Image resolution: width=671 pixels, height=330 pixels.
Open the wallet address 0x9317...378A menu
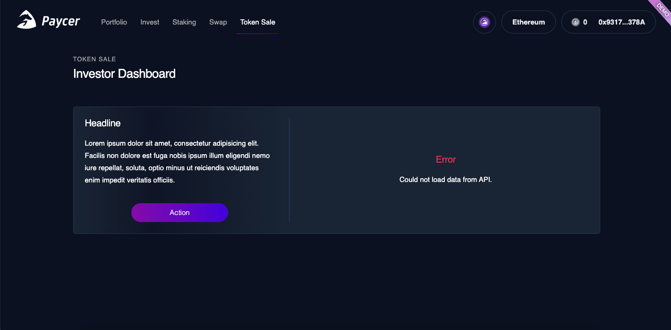(x=621, y=22)
